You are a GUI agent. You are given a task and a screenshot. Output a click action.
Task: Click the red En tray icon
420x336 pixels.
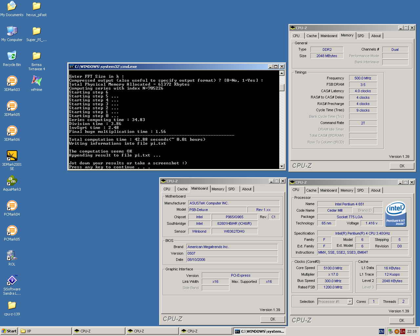pyautogui.click(x=402, y=331)
